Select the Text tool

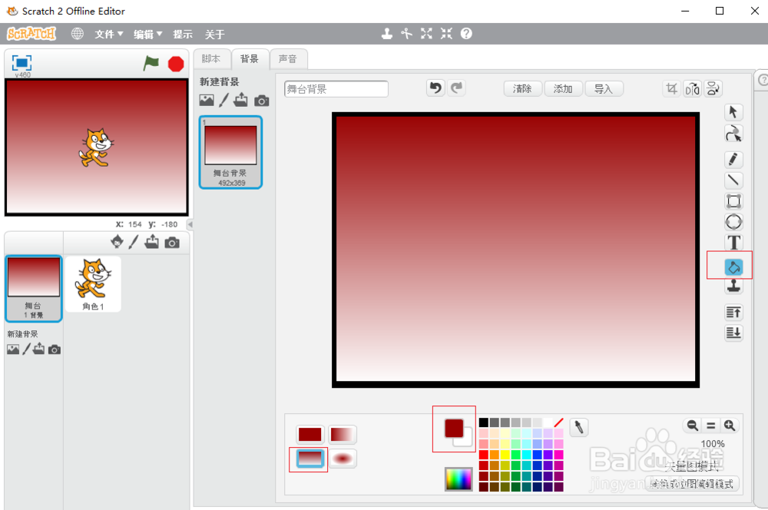coord(733,243)
